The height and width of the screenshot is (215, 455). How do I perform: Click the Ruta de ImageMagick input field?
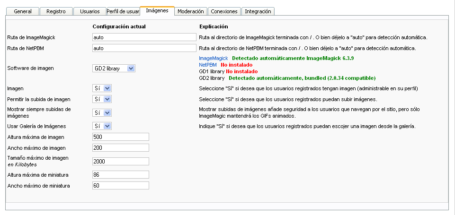tap(144, 37)
